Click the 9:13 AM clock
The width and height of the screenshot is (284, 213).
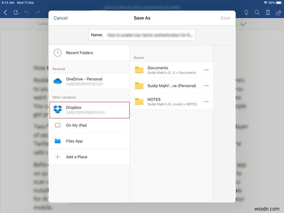click(x=8, y=2)
